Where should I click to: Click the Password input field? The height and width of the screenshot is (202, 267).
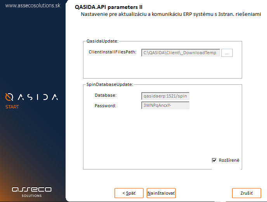pyautogui.click(x=165, y=105)
